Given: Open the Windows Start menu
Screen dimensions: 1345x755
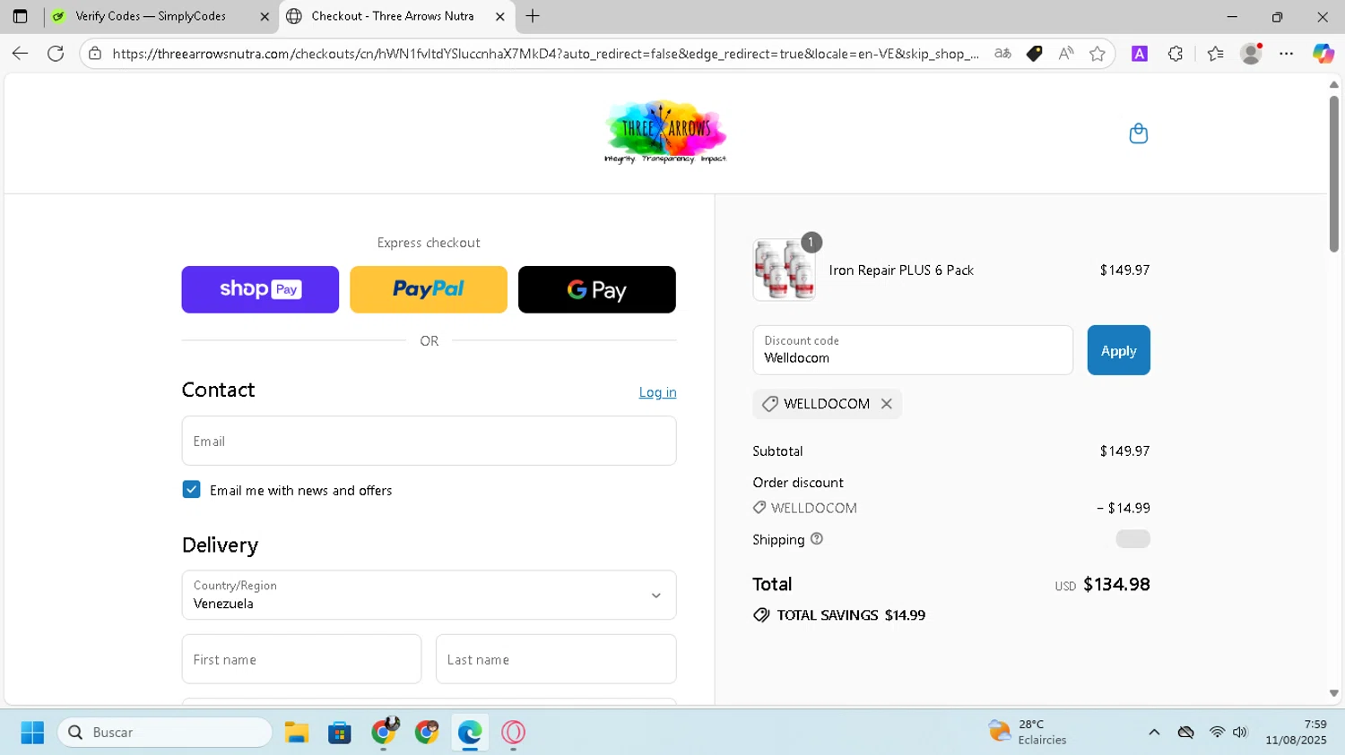Looking at the screenshot, I should (32, 733).
